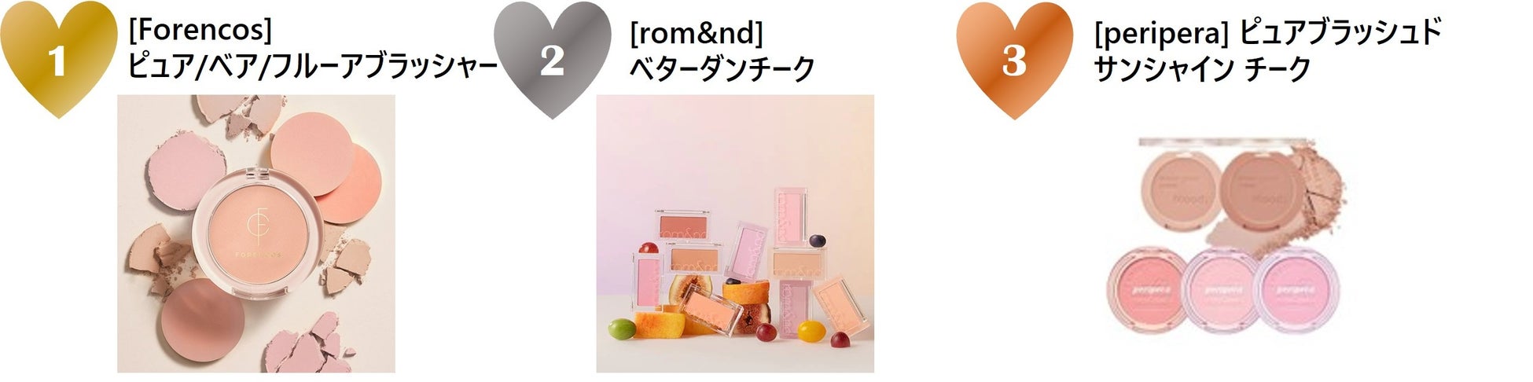
Task: Click the Forencos logo on center compact
Action: 256,232
